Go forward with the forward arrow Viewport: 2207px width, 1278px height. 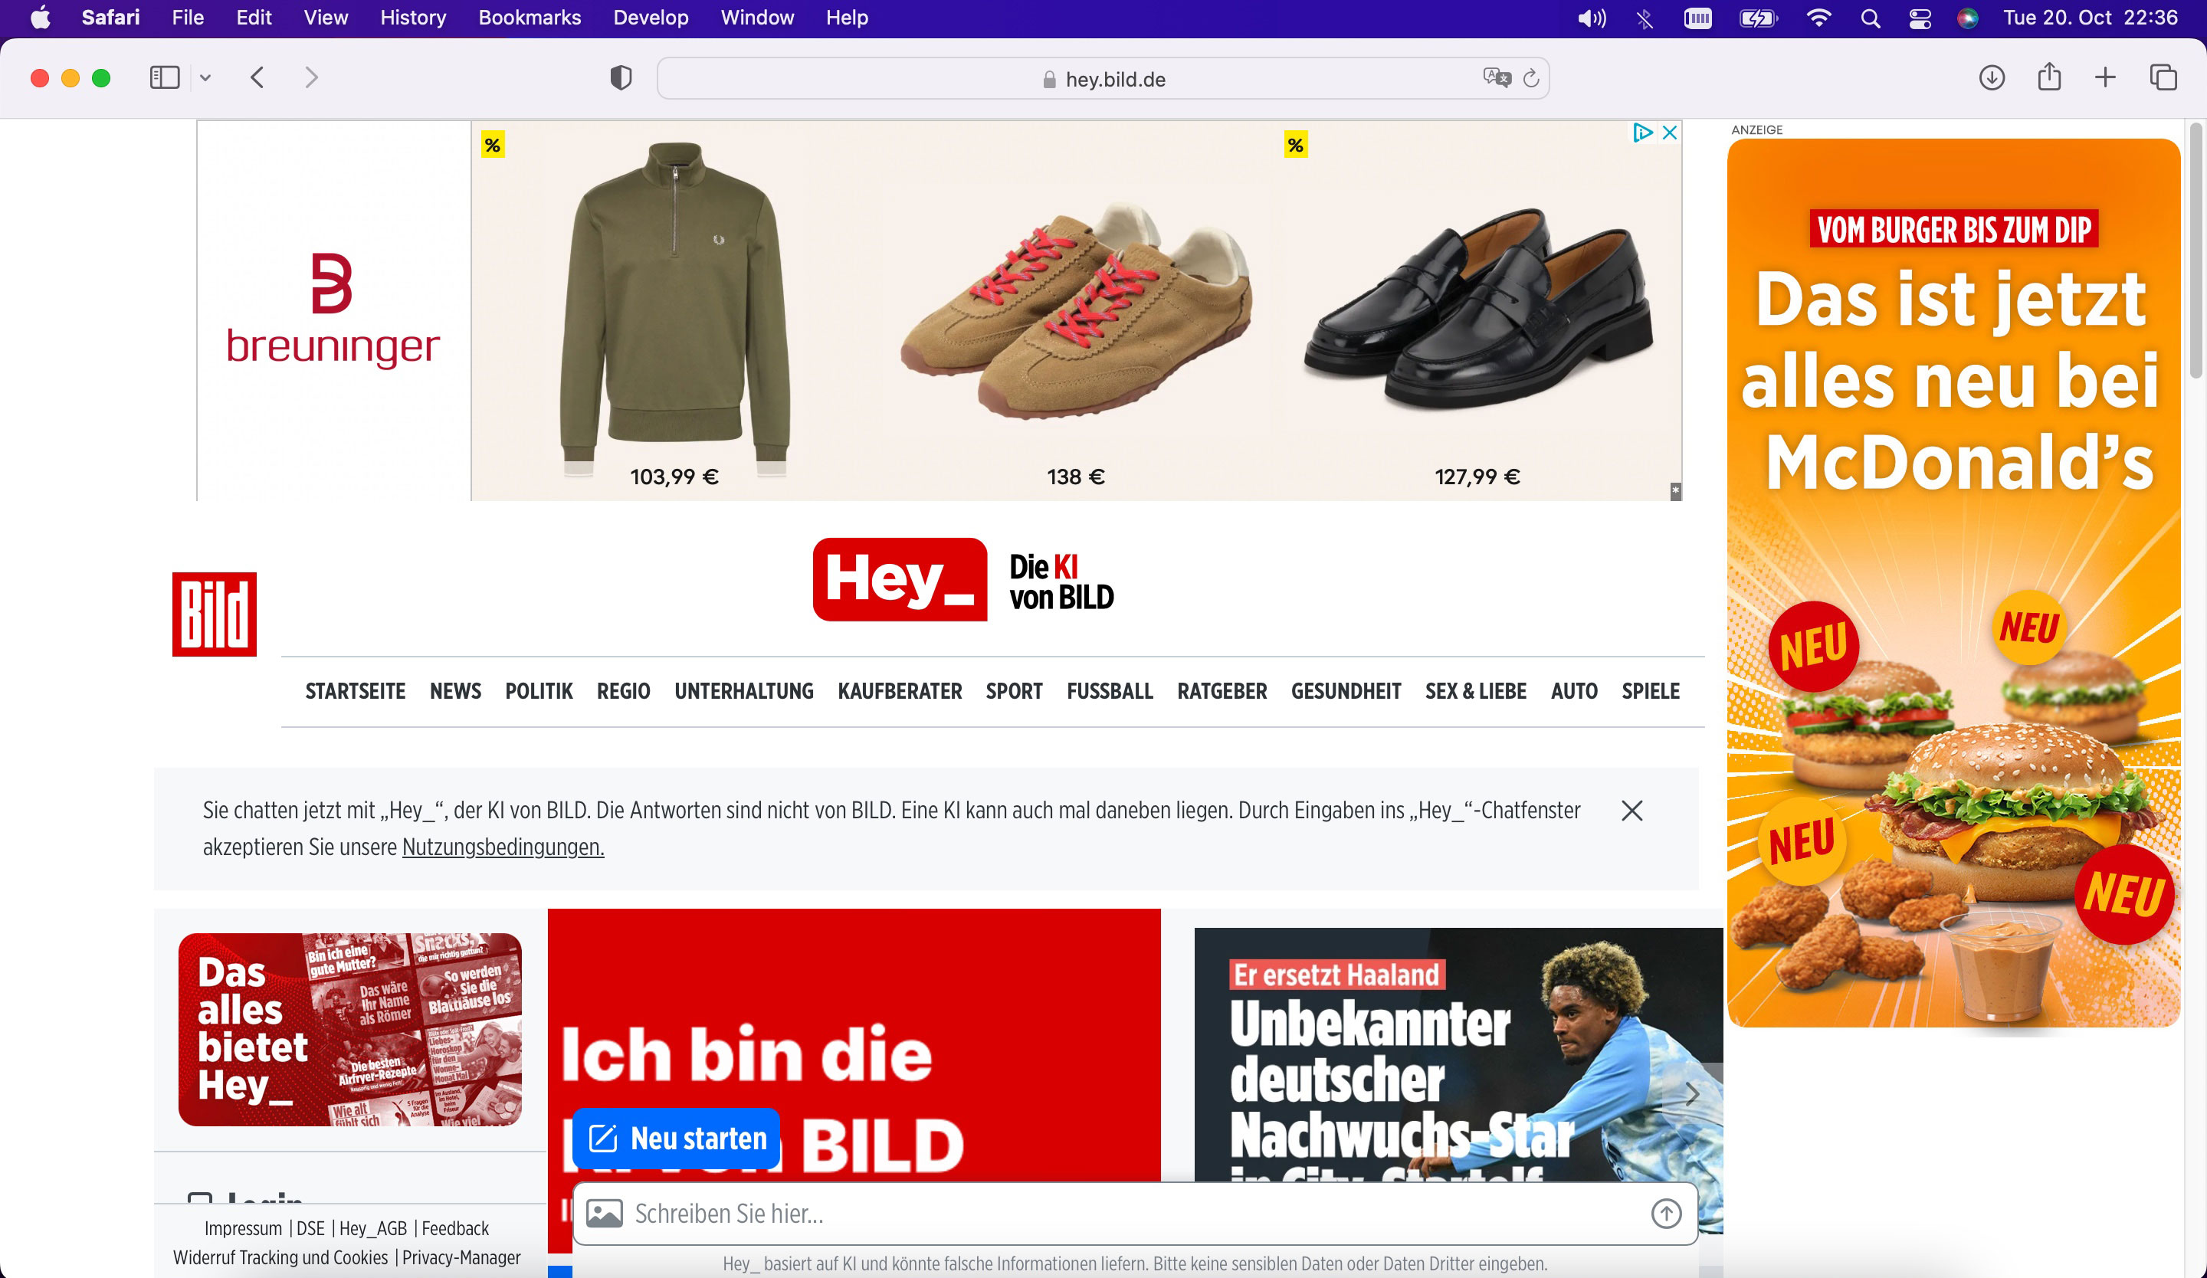click(x=311, y=78)
